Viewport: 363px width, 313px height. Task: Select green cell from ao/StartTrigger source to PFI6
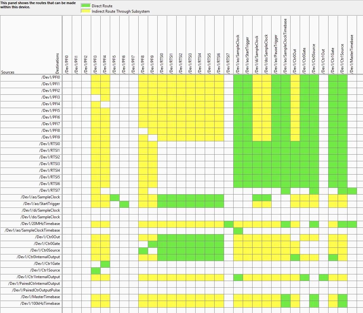click(x=124, y=204)
